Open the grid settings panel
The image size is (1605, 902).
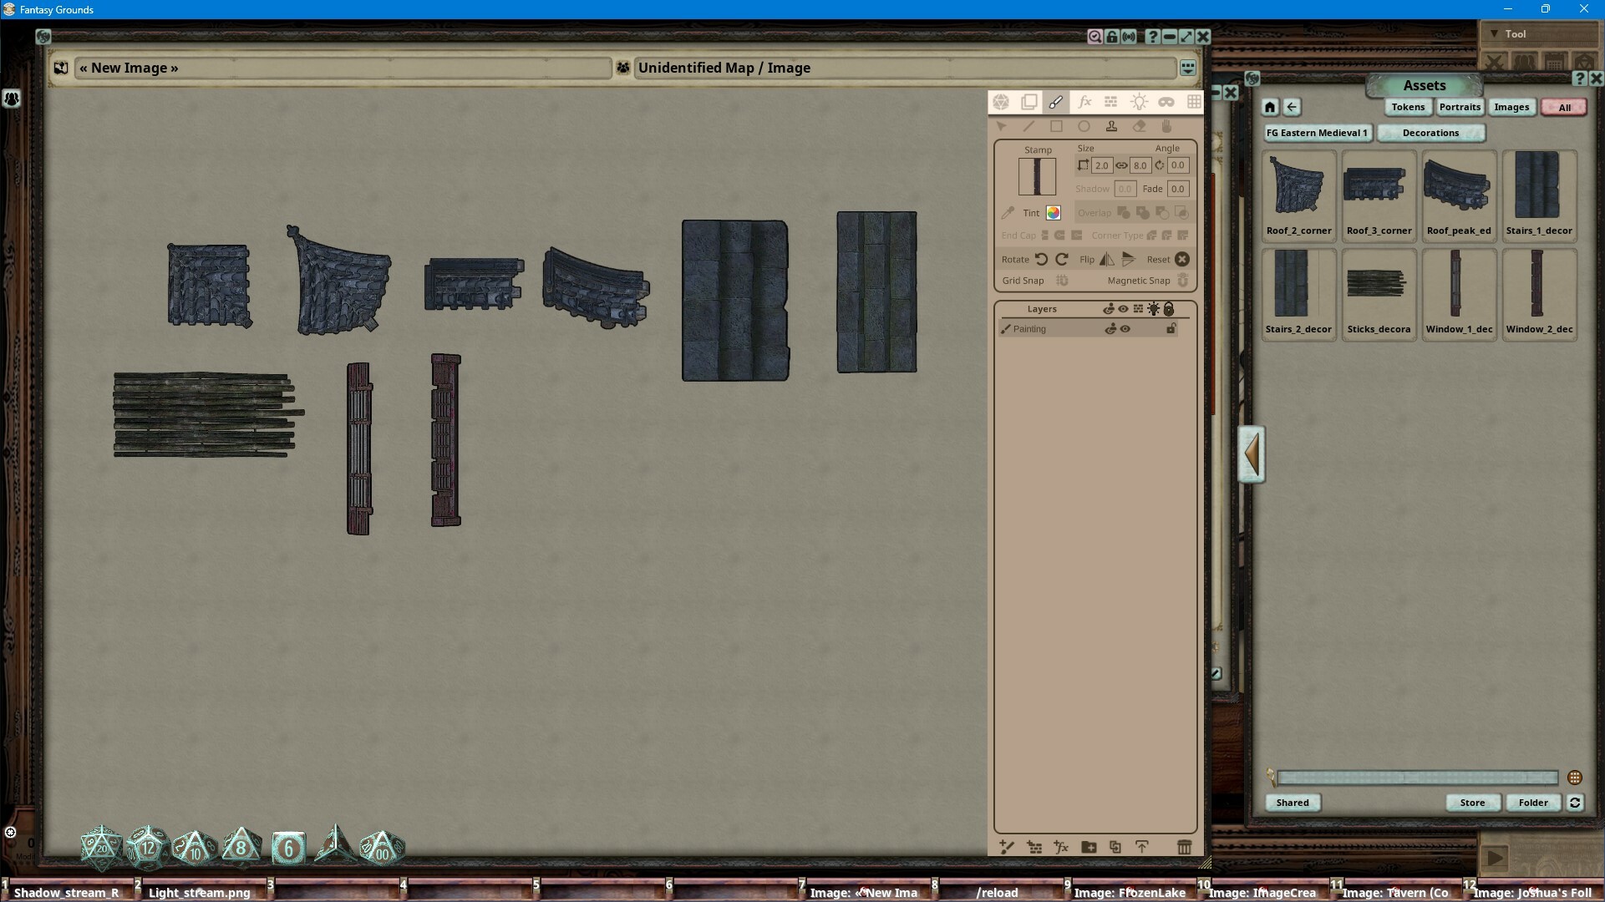(x=1195, y=102)
